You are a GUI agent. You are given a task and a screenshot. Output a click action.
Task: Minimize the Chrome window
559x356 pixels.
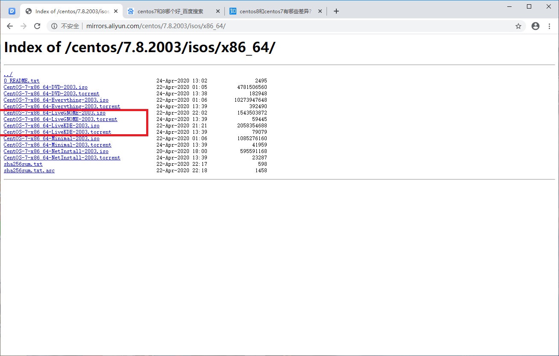coord(509,6)
